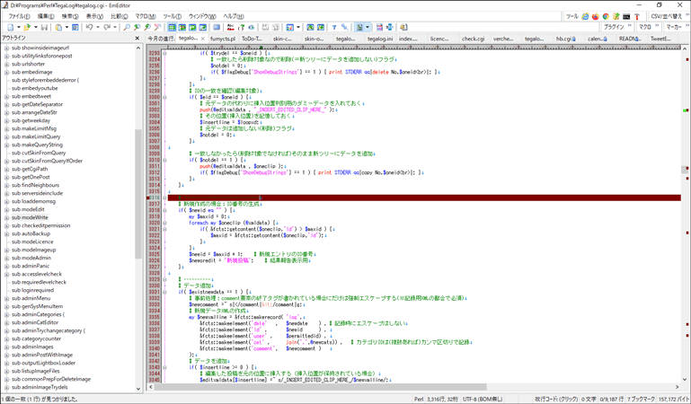
Task: Open dropdown arrow next to New icon
Action: [19, 27]
